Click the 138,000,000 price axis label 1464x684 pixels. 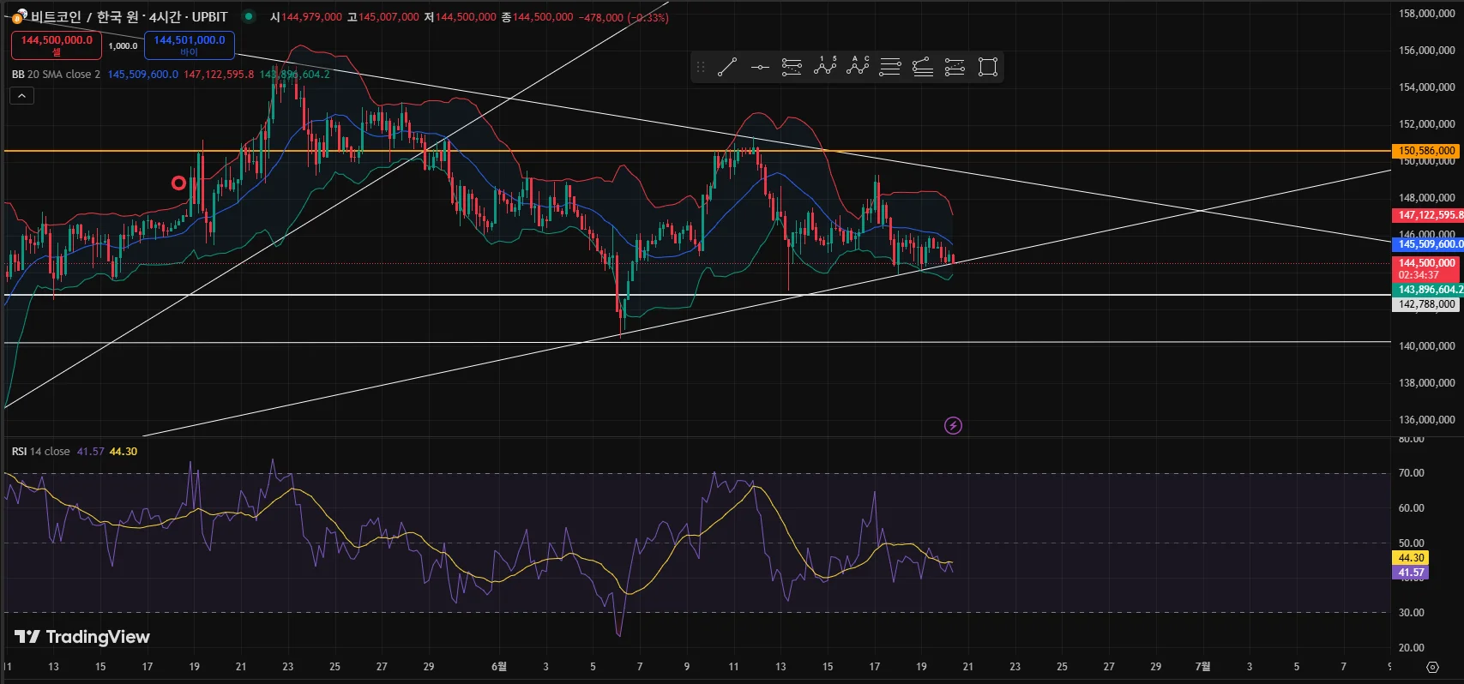(1427, 383)
